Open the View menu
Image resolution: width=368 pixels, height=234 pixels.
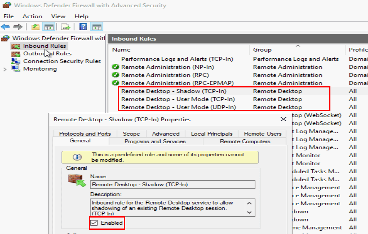(x=58, y=16)
